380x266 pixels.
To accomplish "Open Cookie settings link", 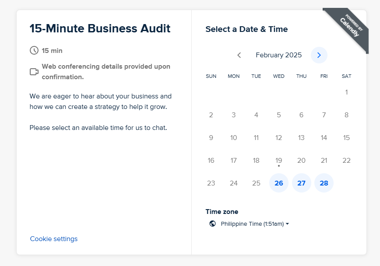I will pyautogui.click(x=54, y=239).
